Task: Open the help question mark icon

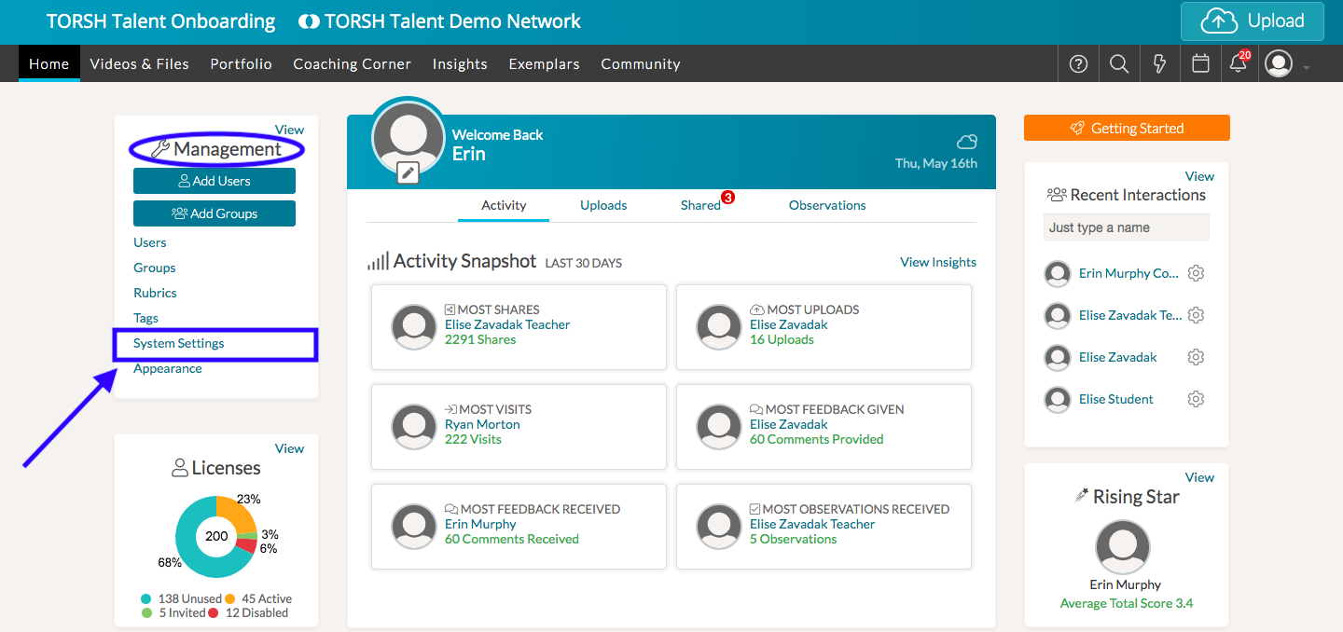Action: [x=1078, y=64]
